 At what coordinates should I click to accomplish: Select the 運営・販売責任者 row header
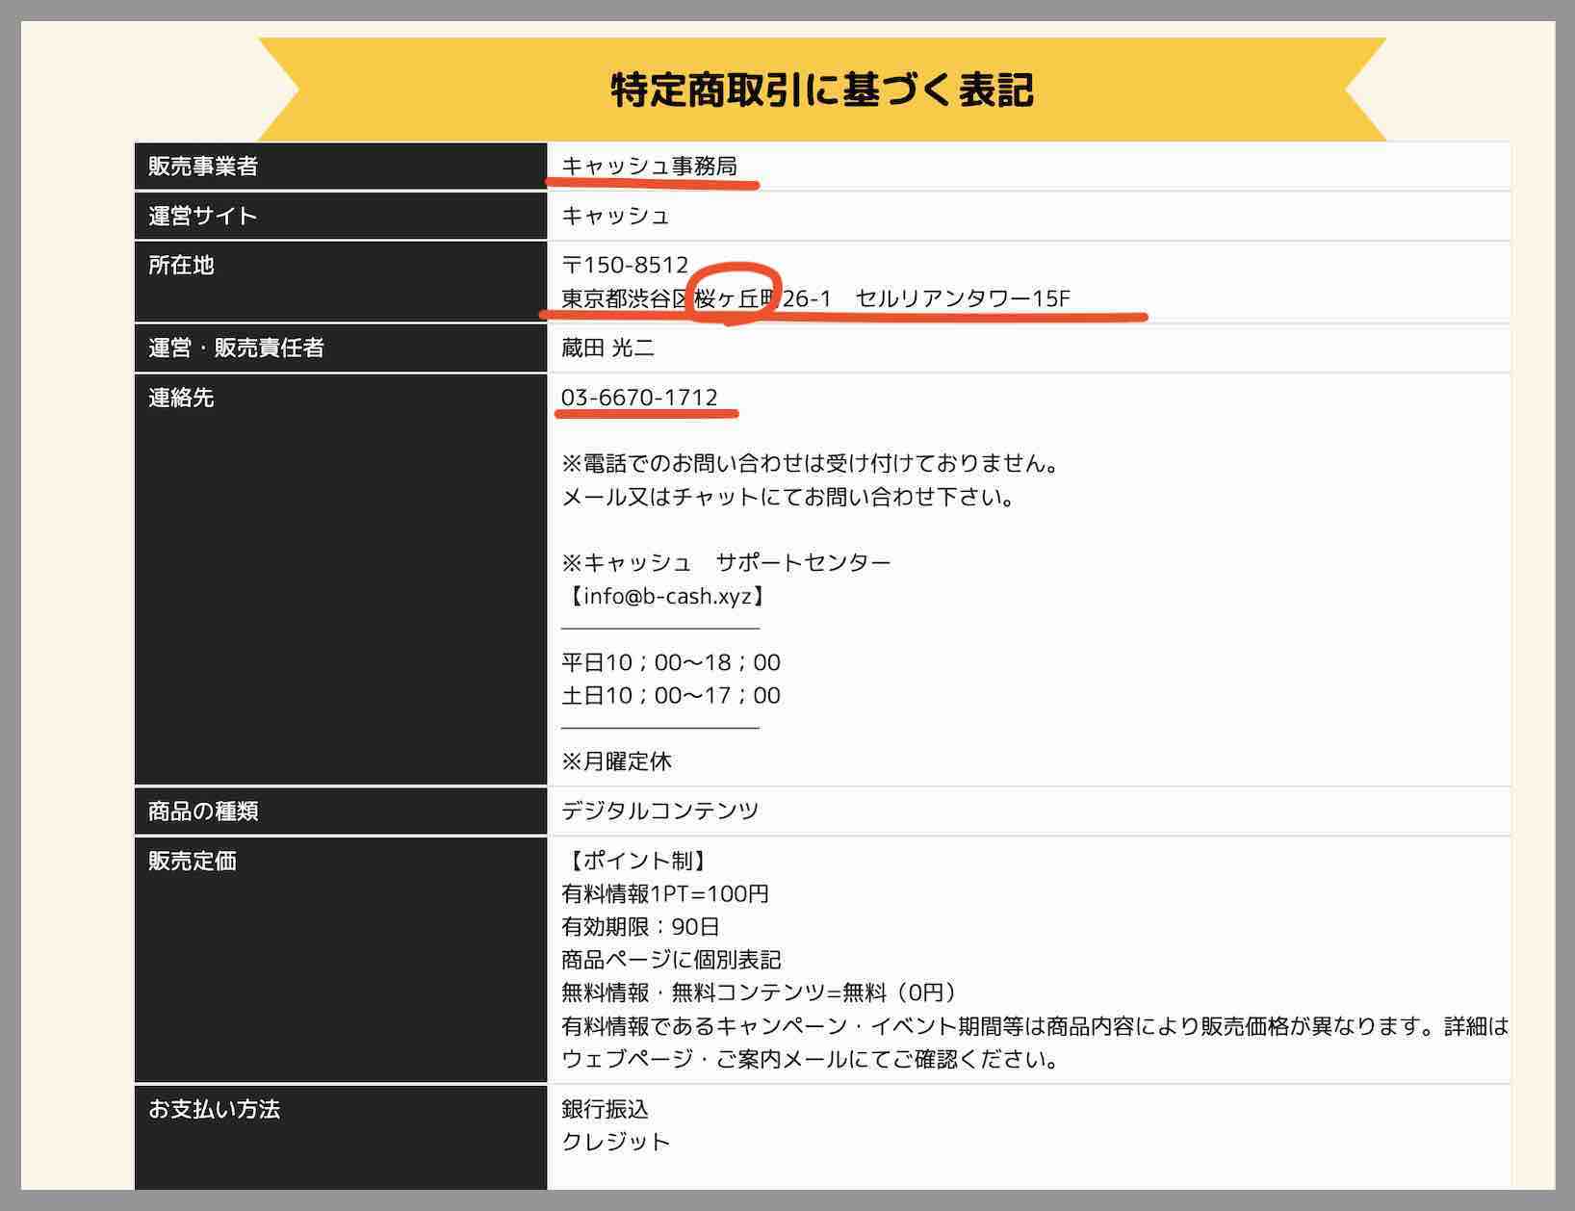236,349
